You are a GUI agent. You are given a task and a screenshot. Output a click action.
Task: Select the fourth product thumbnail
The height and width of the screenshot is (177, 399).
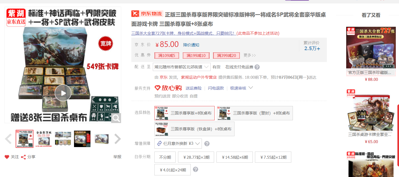click(x=82, y=139)
